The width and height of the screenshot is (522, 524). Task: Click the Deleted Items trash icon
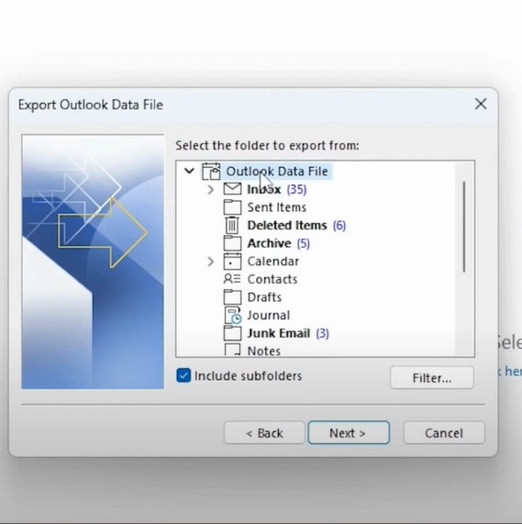click(232, 225)
